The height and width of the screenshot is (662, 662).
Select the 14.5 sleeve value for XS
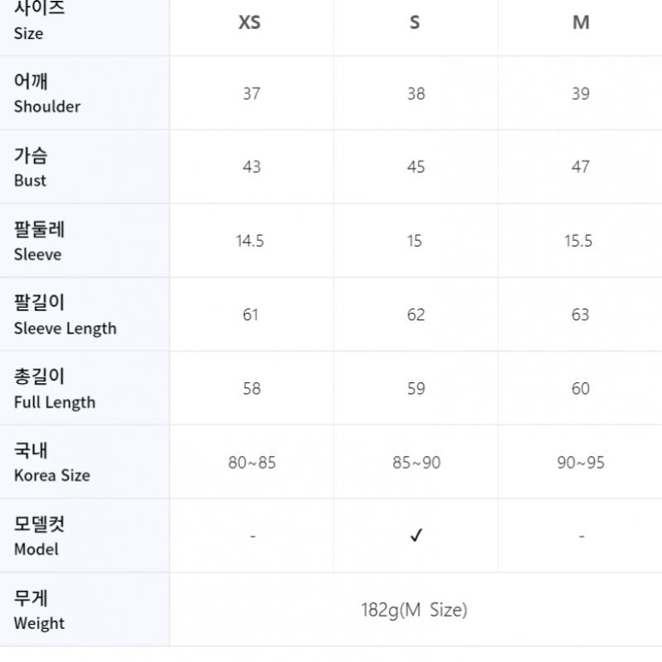[250, 241]
